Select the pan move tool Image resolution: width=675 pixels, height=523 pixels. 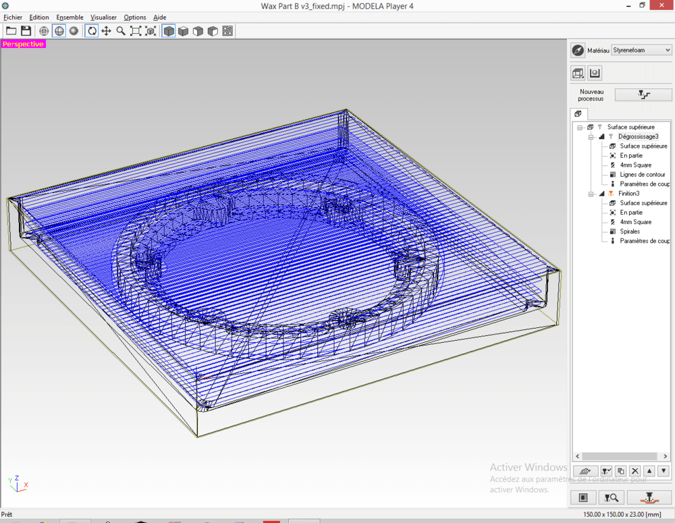tap(107, 31)
